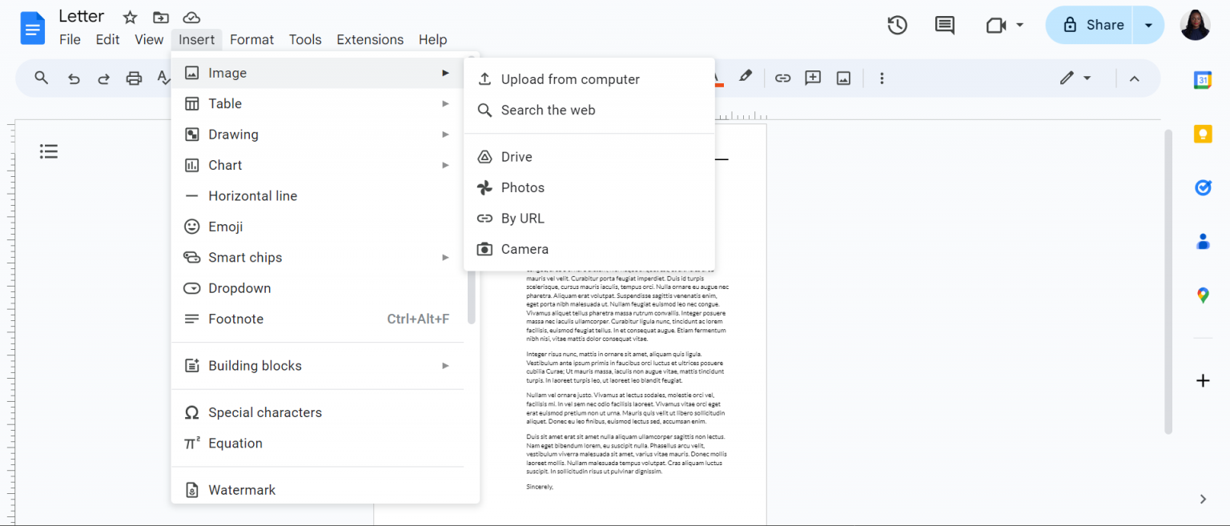Print the document
The image size is (1230, 526).
click(134, 78)
